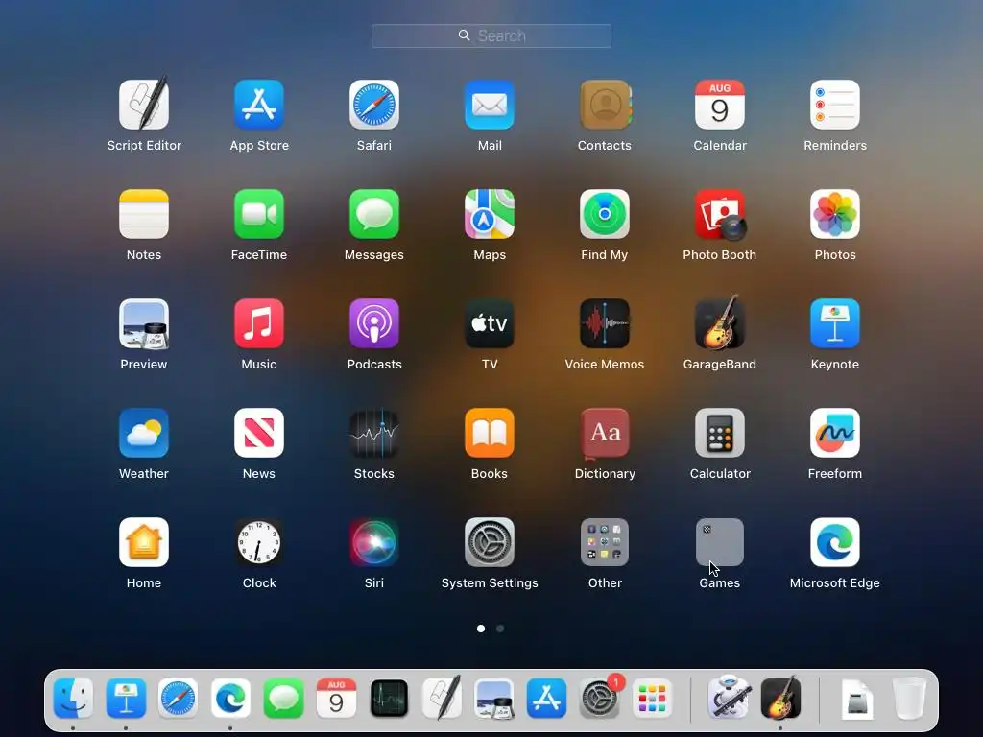Open the disk document icon in Dock
The image size is (983, 737).
(x=857, y=699)
